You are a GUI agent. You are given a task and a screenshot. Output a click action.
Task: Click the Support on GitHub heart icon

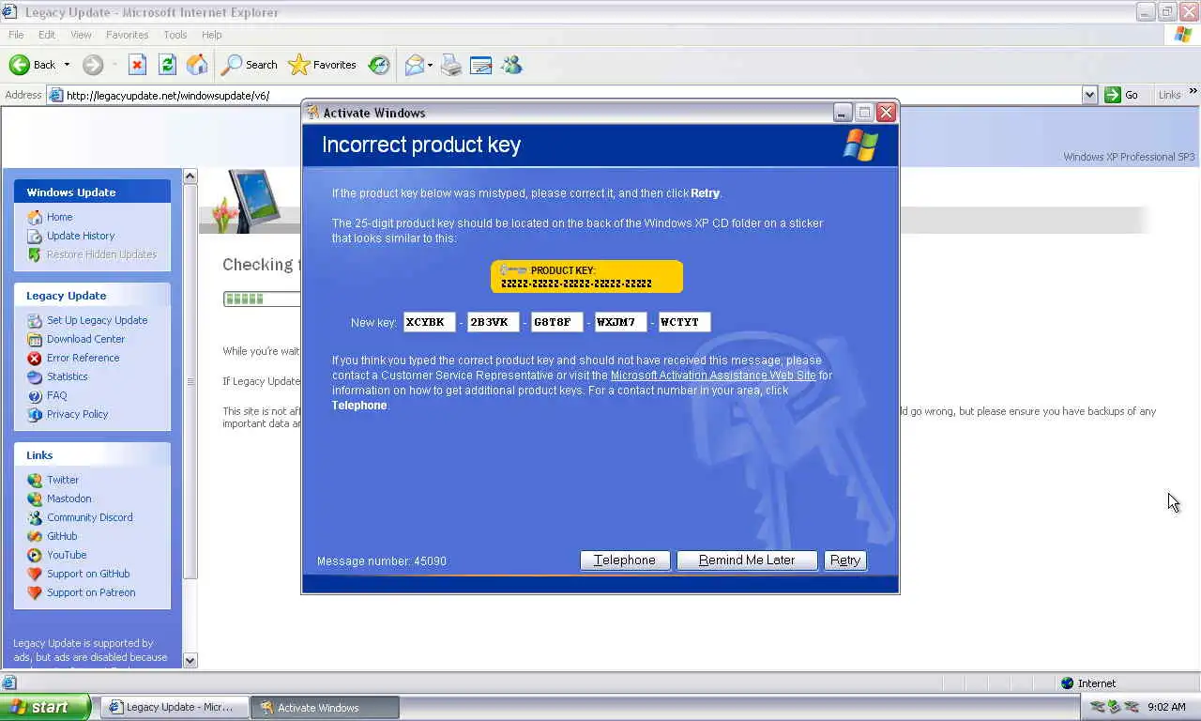[x=35, y=574]
